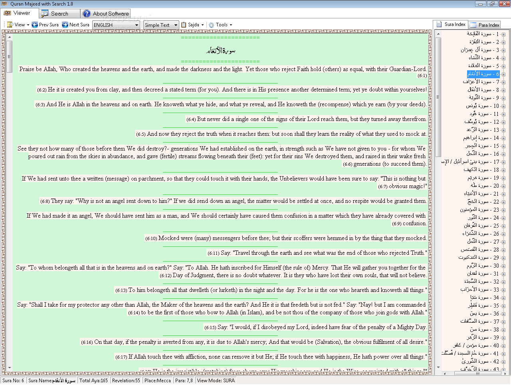
Task: Expand the plus box beside sura 7
Action: point(503,82)
